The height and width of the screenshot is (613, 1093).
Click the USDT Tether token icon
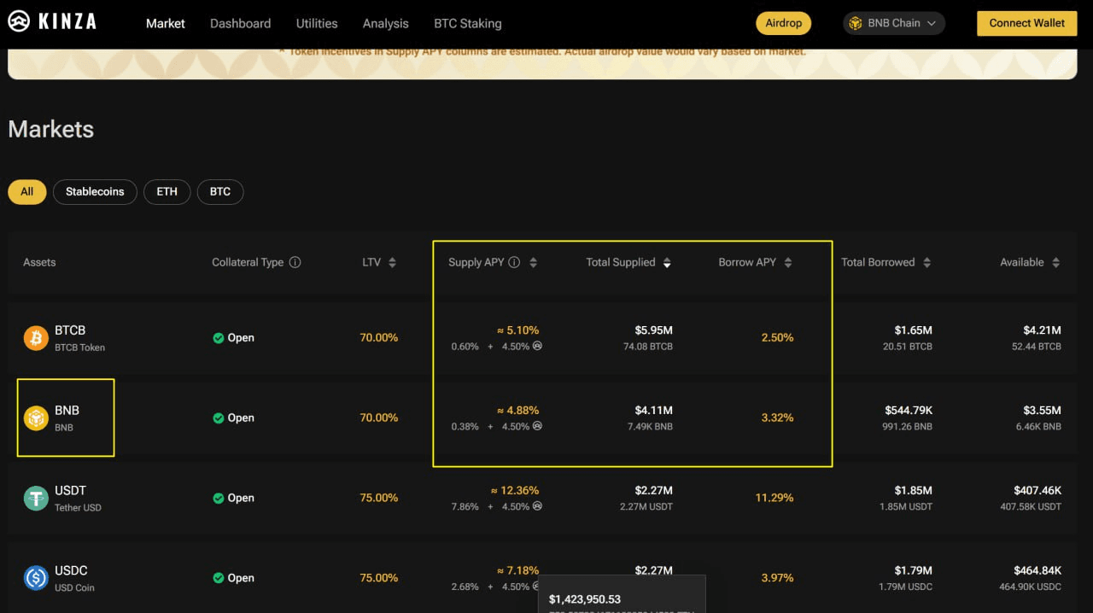[36, 499]
